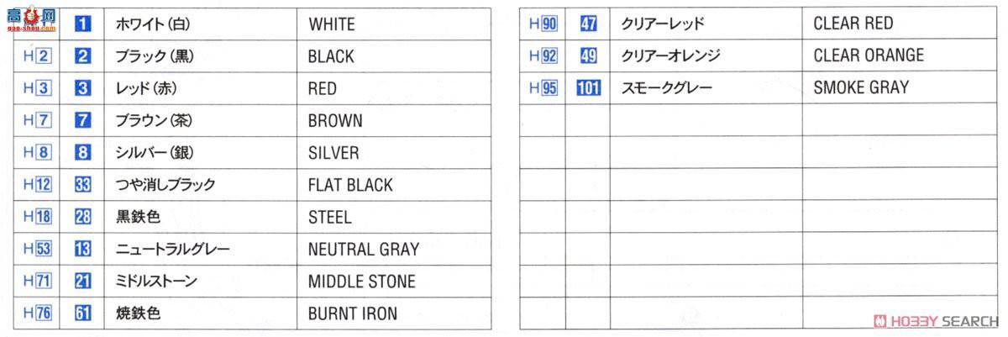The image size is (1008, 337).
Task: Click the blue number 1 badge for WHITE
Action: pyautogui.click(x=82, y=24)
